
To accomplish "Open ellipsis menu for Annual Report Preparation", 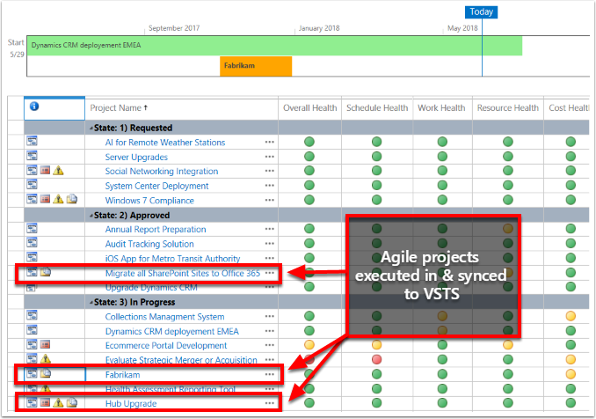I will [x=270, y=229].
